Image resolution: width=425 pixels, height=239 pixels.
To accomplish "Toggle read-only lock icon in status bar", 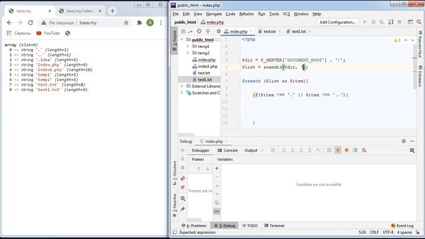I will pos(418,232).
